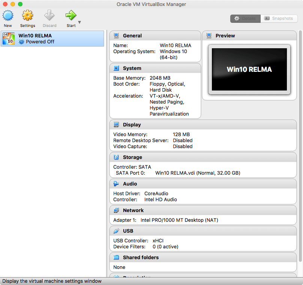Click the details pane vertical scrollbar
The image size is (303, 285).
(x=300, y=146)
